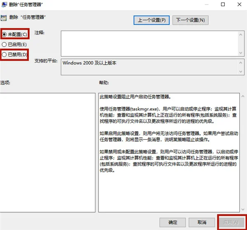
Task: Click the paragraph starting 如果禁用或未配置
Action: point(169,161)
